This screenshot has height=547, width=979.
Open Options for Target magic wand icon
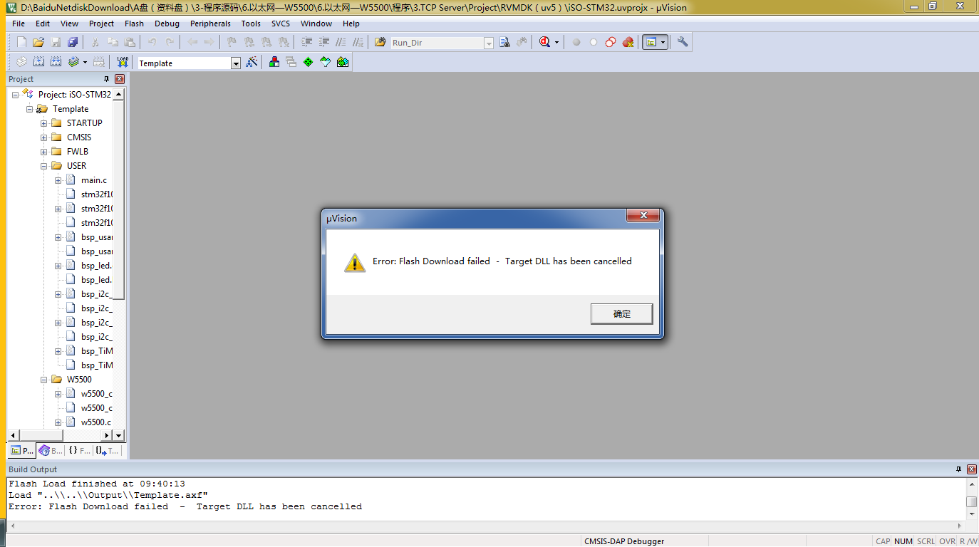coord(252,63)
